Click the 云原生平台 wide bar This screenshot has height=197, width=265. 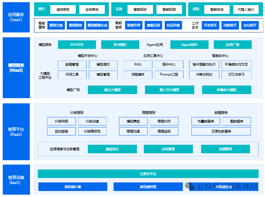pos(148,174)
